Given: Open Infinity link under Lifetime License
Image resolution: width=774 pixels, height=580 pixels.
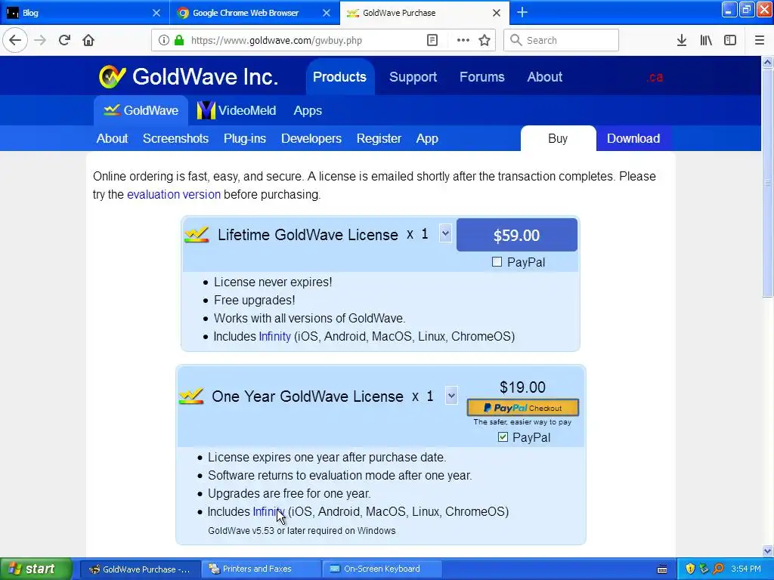Looking at the screenshot, I should pos(275,336).
